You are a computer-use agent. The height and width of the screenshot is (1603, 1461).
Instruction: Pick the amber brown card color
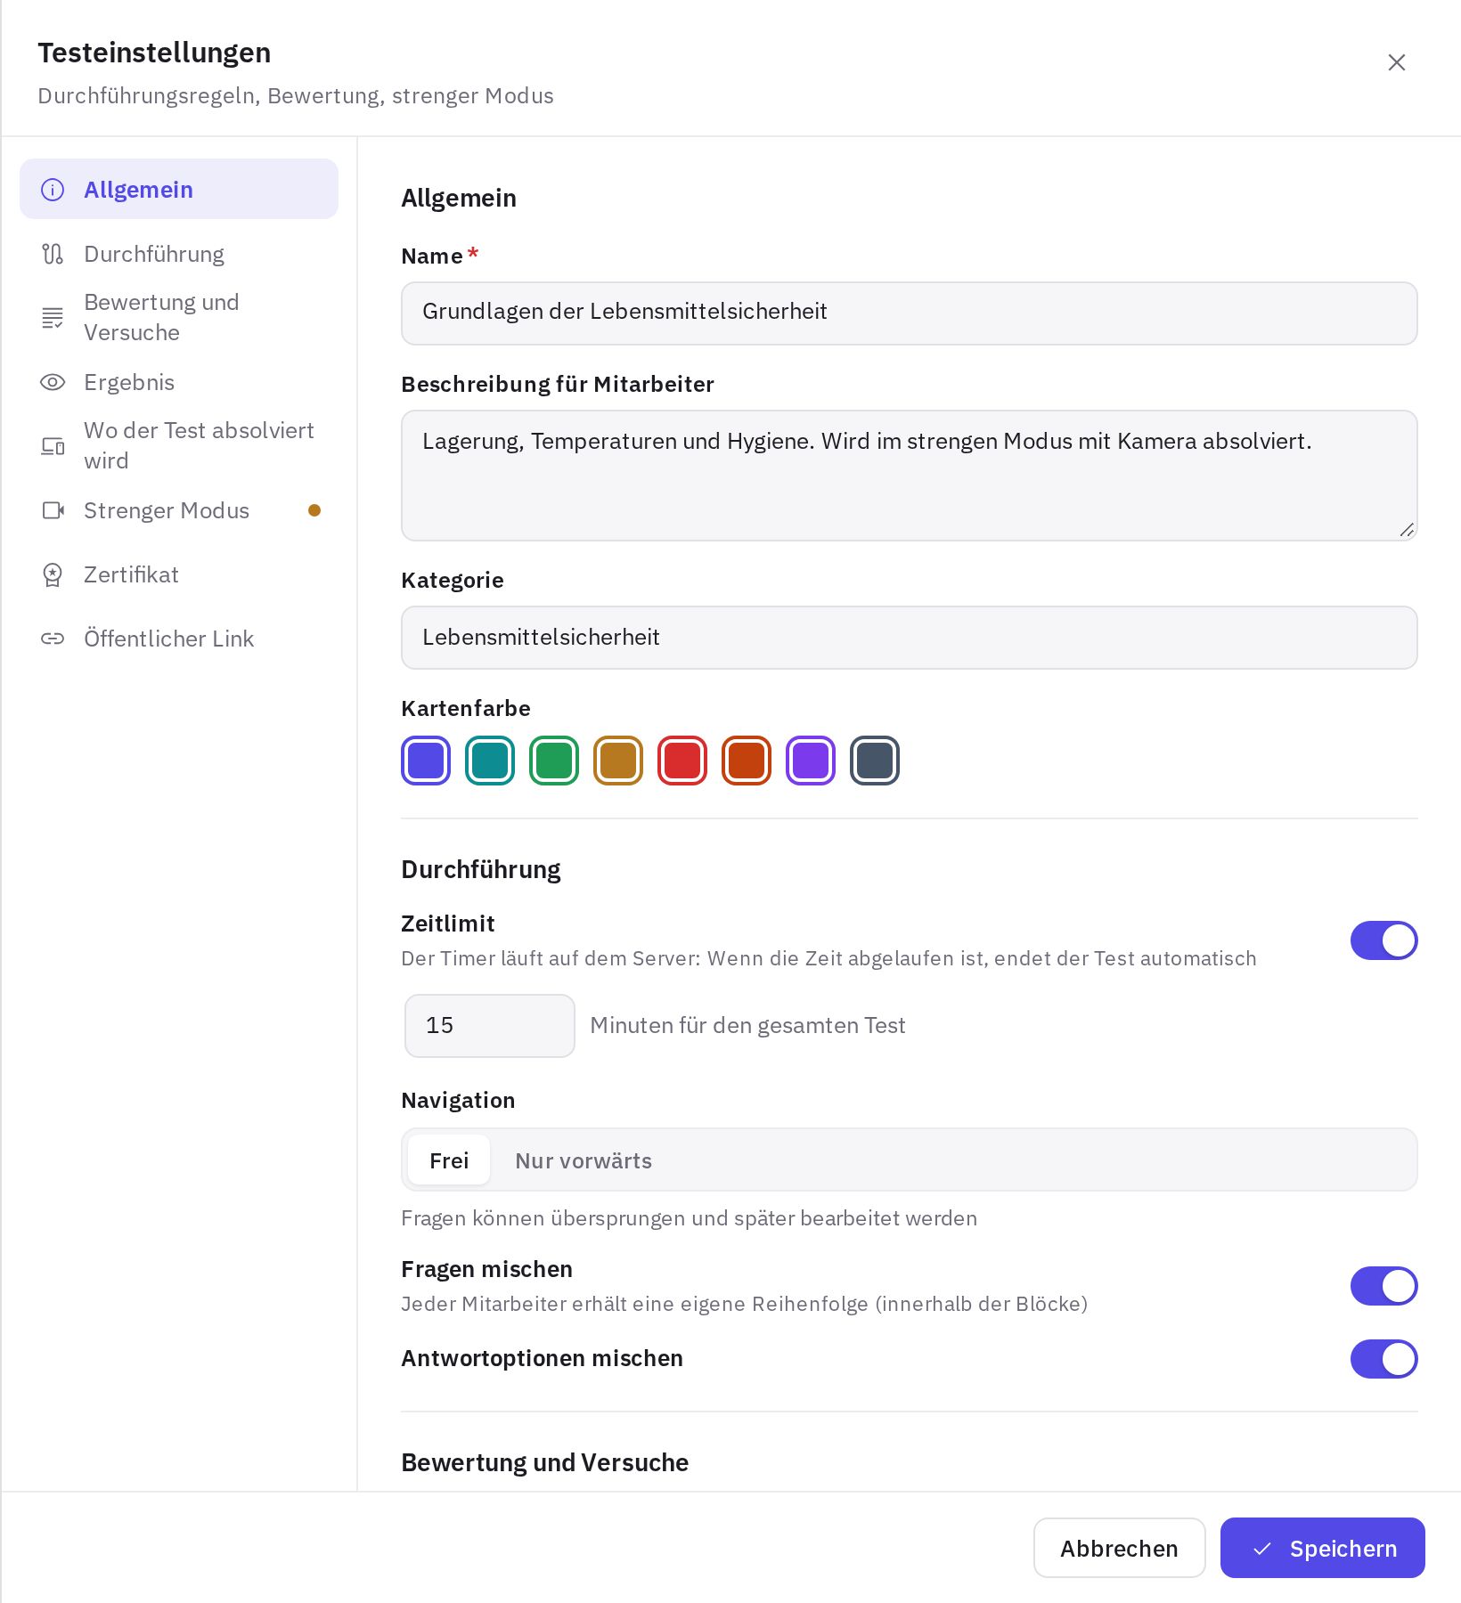coord(618,761)
